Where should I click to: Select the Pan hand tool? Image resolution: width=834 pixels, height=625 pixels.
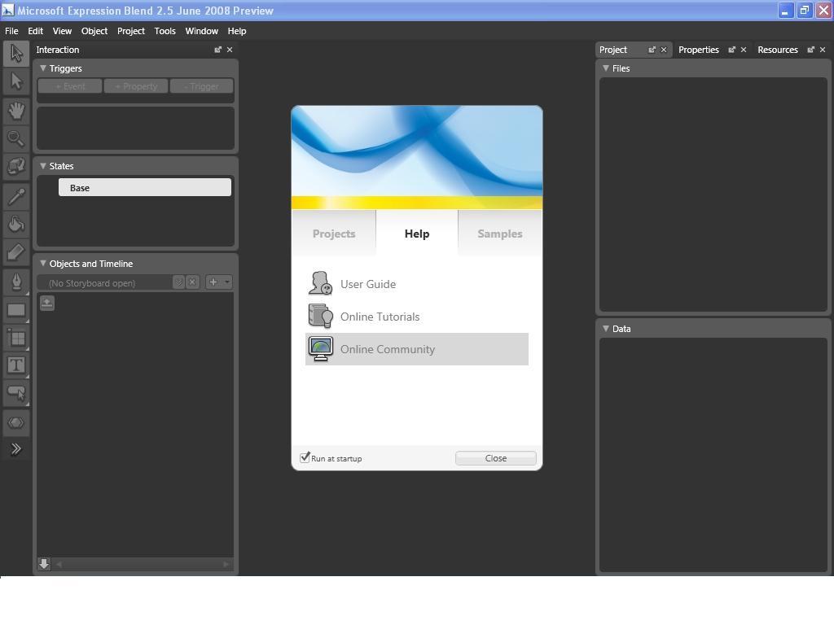tap(16, 111)
